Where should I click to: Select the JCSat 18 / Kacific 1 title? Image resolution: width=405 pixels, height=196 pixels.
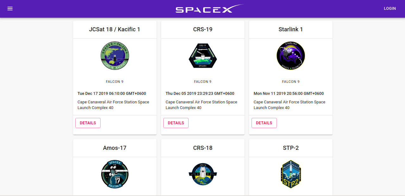click(x=115, y=29)
